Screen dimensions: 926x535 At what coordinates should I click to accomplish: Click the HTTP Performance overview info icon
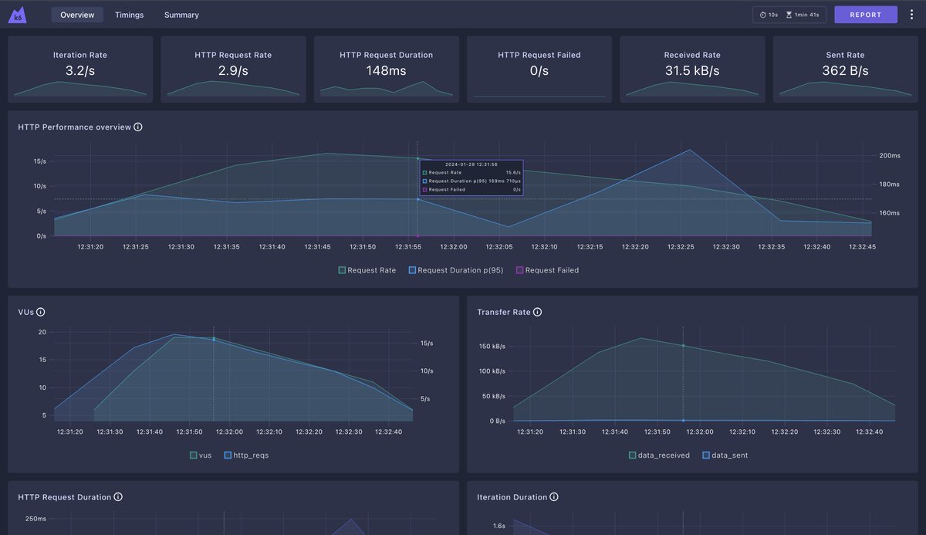[x=138, y=127]
